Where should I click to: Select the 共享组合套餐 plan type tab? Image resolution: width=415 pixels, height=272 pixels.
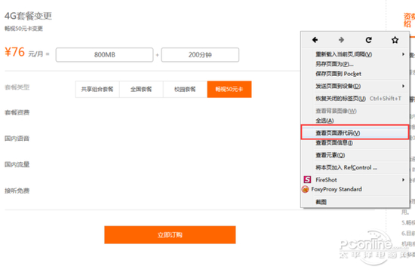(97, 90)
